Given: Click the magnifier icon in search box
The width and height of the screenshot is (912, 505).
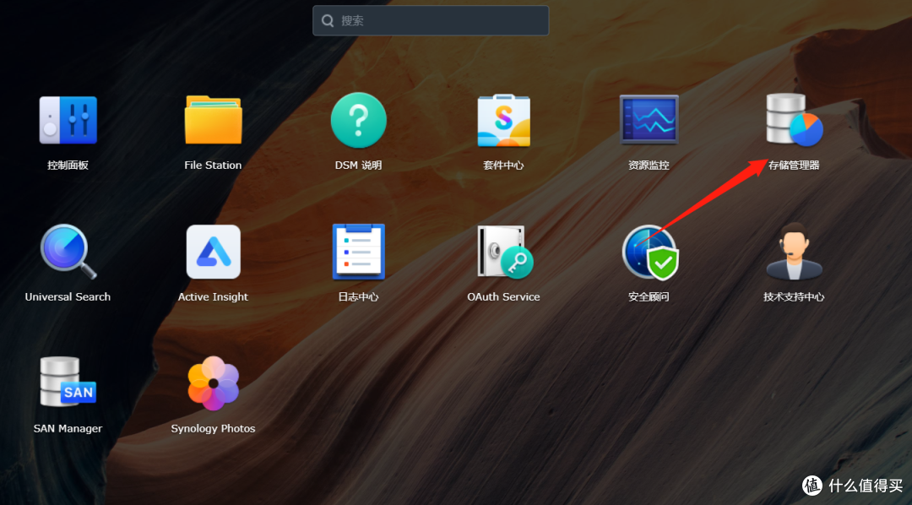Looking at the screenshot, I should 328,20.
